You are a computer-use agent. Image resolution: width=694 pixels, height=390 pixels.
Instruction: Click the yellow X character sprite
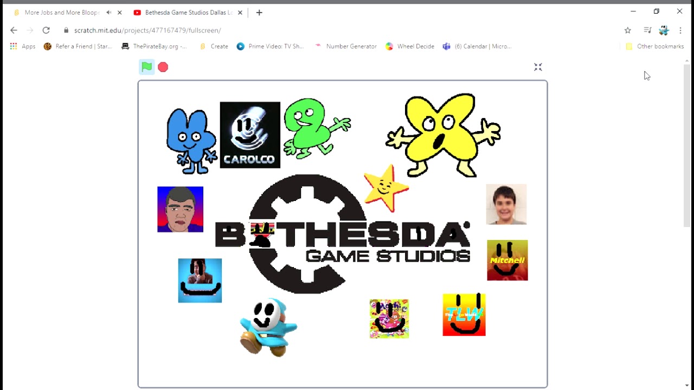[x=443, y=134]
